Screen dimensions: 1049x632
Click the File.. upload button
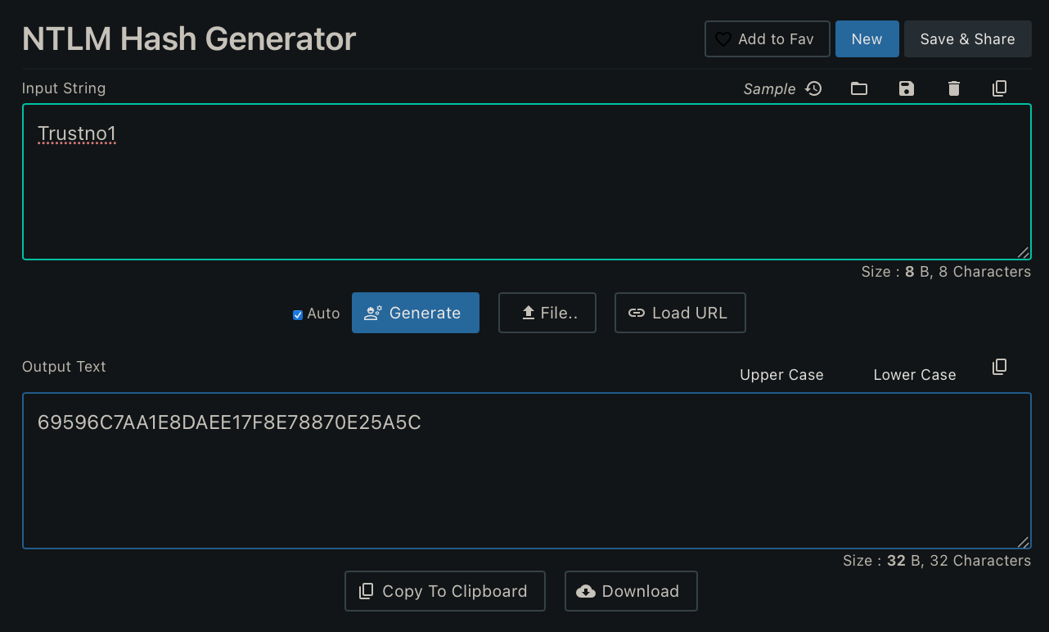coord(547,313)
